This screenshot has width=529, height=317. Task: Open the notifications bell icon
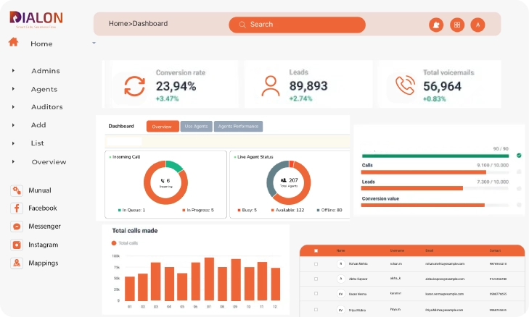[x=436, y=25]
